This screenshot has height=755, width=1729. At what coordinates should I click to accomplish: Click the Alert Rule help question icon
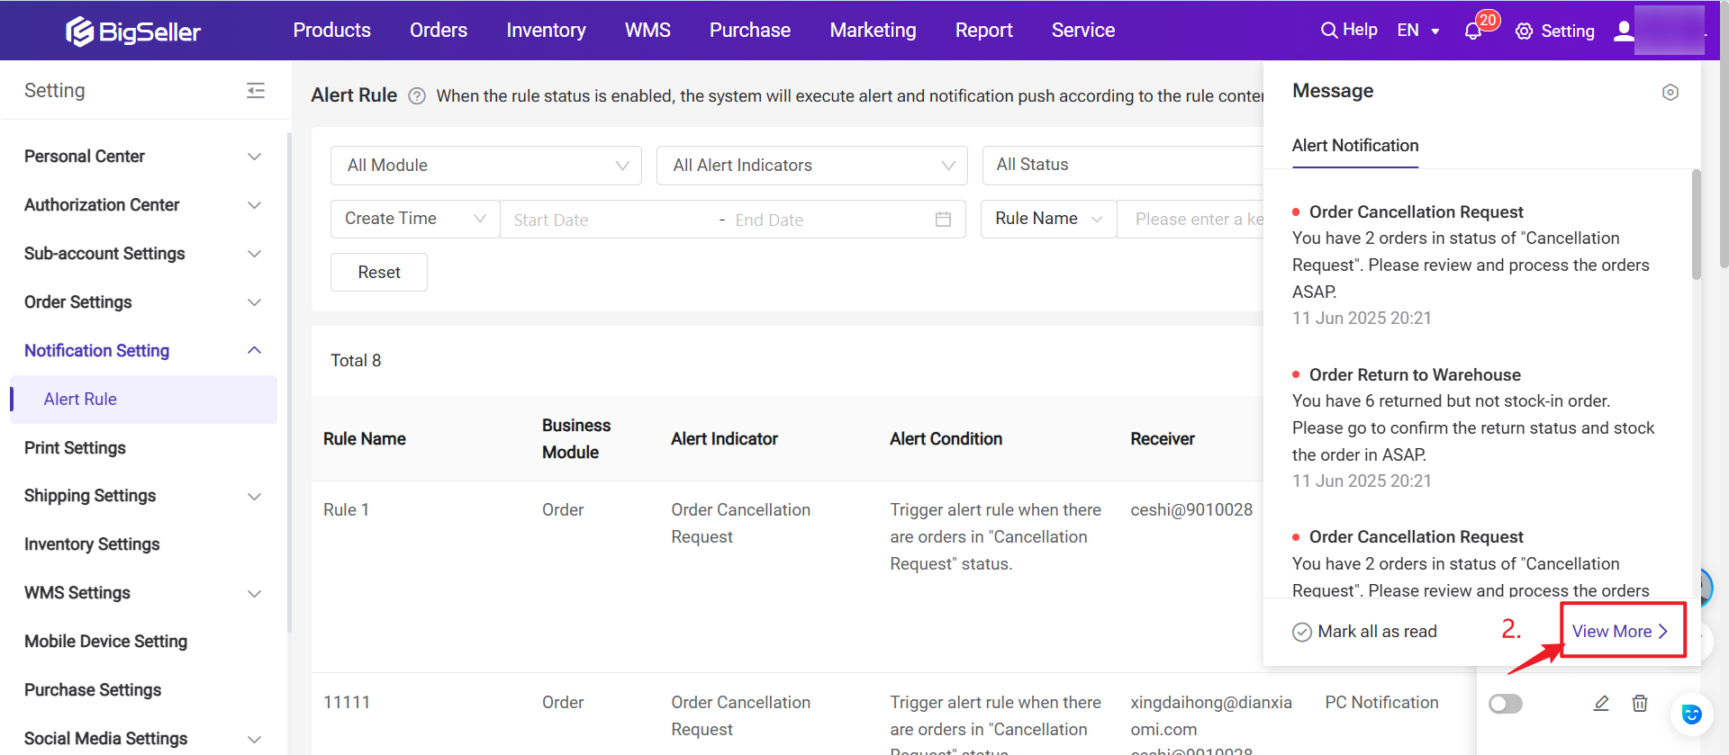point(417,95)
